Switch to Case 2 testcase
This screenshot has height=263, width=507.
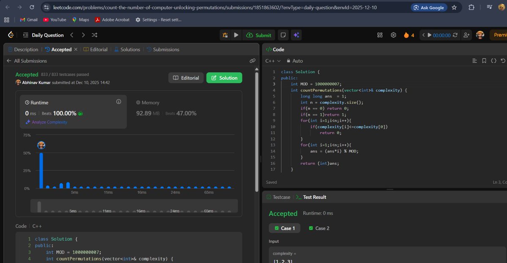click(319, 228)
